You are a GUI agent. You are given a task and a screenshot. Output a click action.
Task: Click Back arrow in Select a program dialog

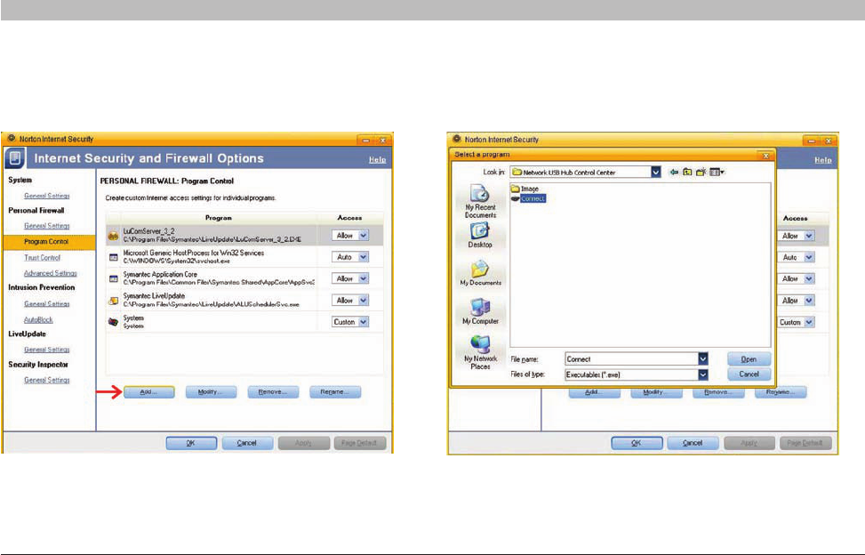(x=674, y=173)
